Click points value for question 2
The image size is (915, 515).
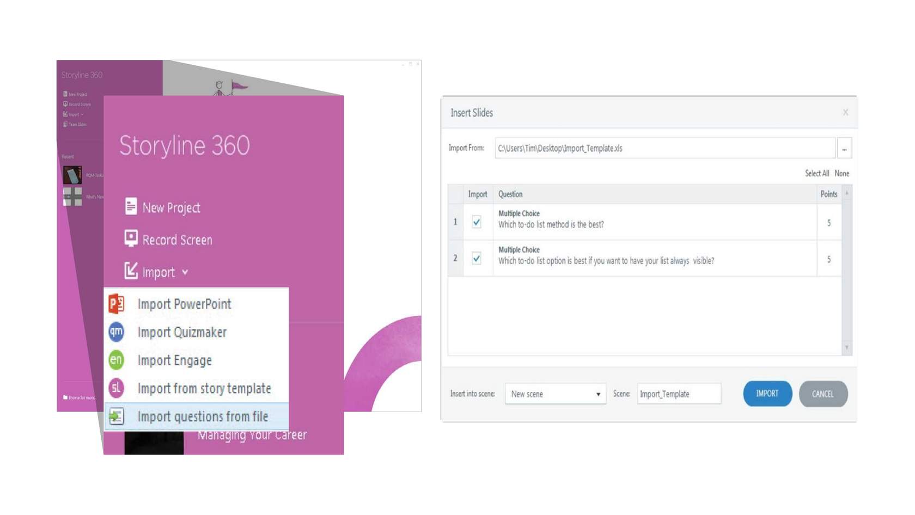[x=829, y=260]
